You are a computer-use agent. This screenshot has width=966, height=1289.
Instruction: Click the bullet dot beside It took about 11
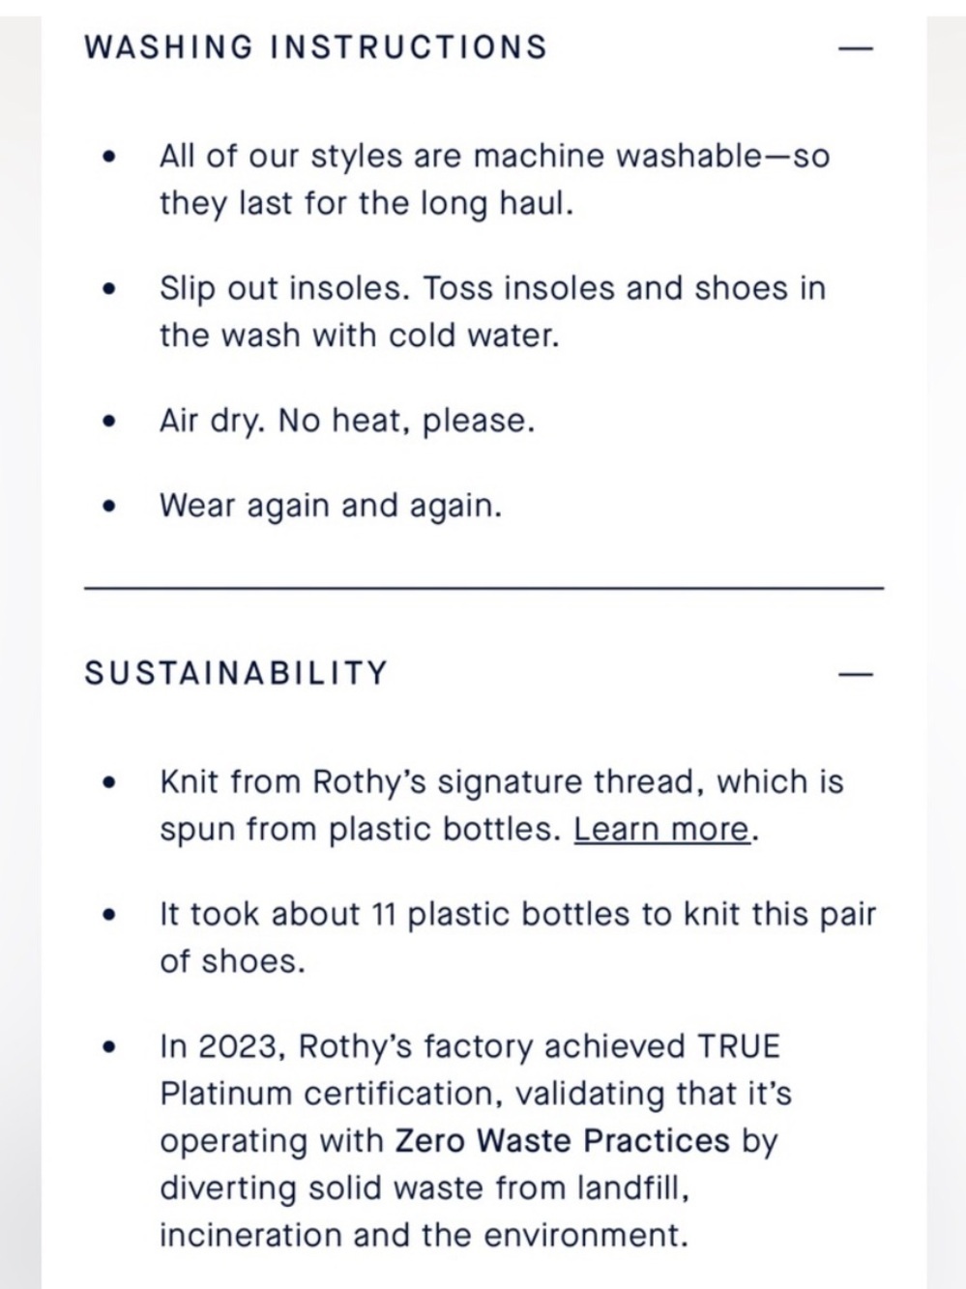(x=110, y=914)
